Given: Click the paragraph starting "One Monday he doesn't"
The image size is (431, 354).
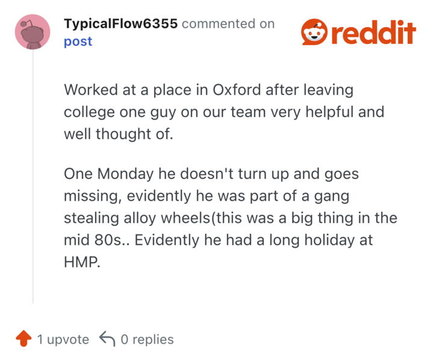Looking at the screenshot, I should (230, 218).
